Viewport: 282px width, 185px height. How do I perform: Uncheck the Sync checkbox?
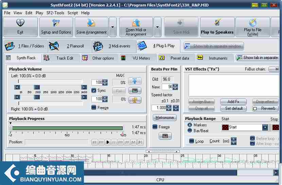pyautogui.click(x=94, y=90)
